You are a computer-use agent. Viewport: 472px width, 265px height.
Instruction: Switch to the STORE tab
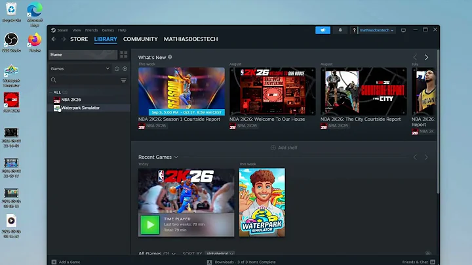coord(79,39)
